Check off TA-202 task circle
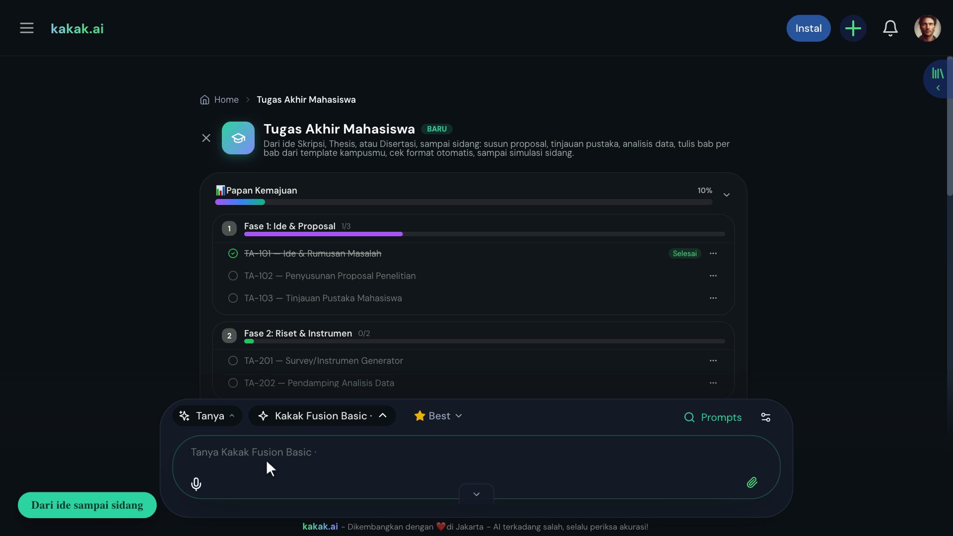 233,383
